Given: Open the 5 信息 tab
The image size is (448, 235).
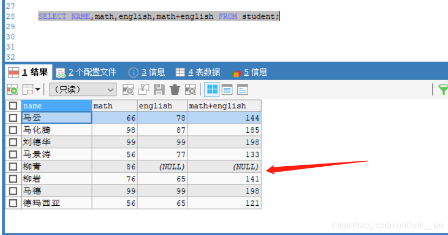Looking at the screenshot, I should [x=249, y=72].
